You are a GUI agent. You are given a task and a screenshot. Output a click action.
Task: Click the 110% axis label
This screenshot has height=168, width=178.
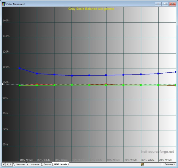click(6, 67)
